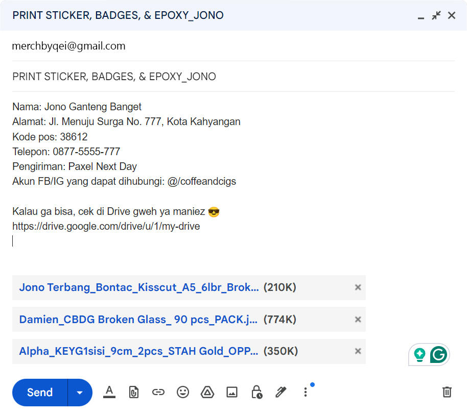This screenshot has height=415, width=467.
Task: Minimize the compose window
Action: [421, 16]
